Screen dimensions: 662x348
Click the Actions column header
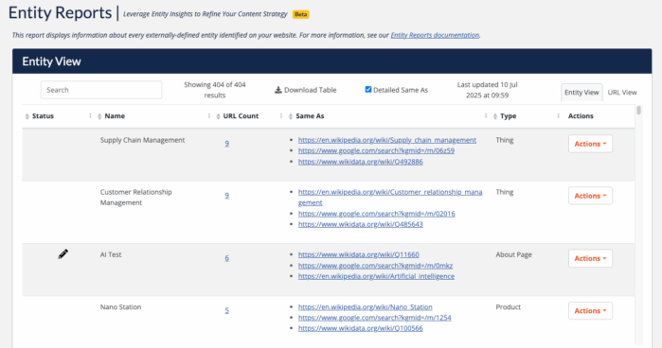581,116
